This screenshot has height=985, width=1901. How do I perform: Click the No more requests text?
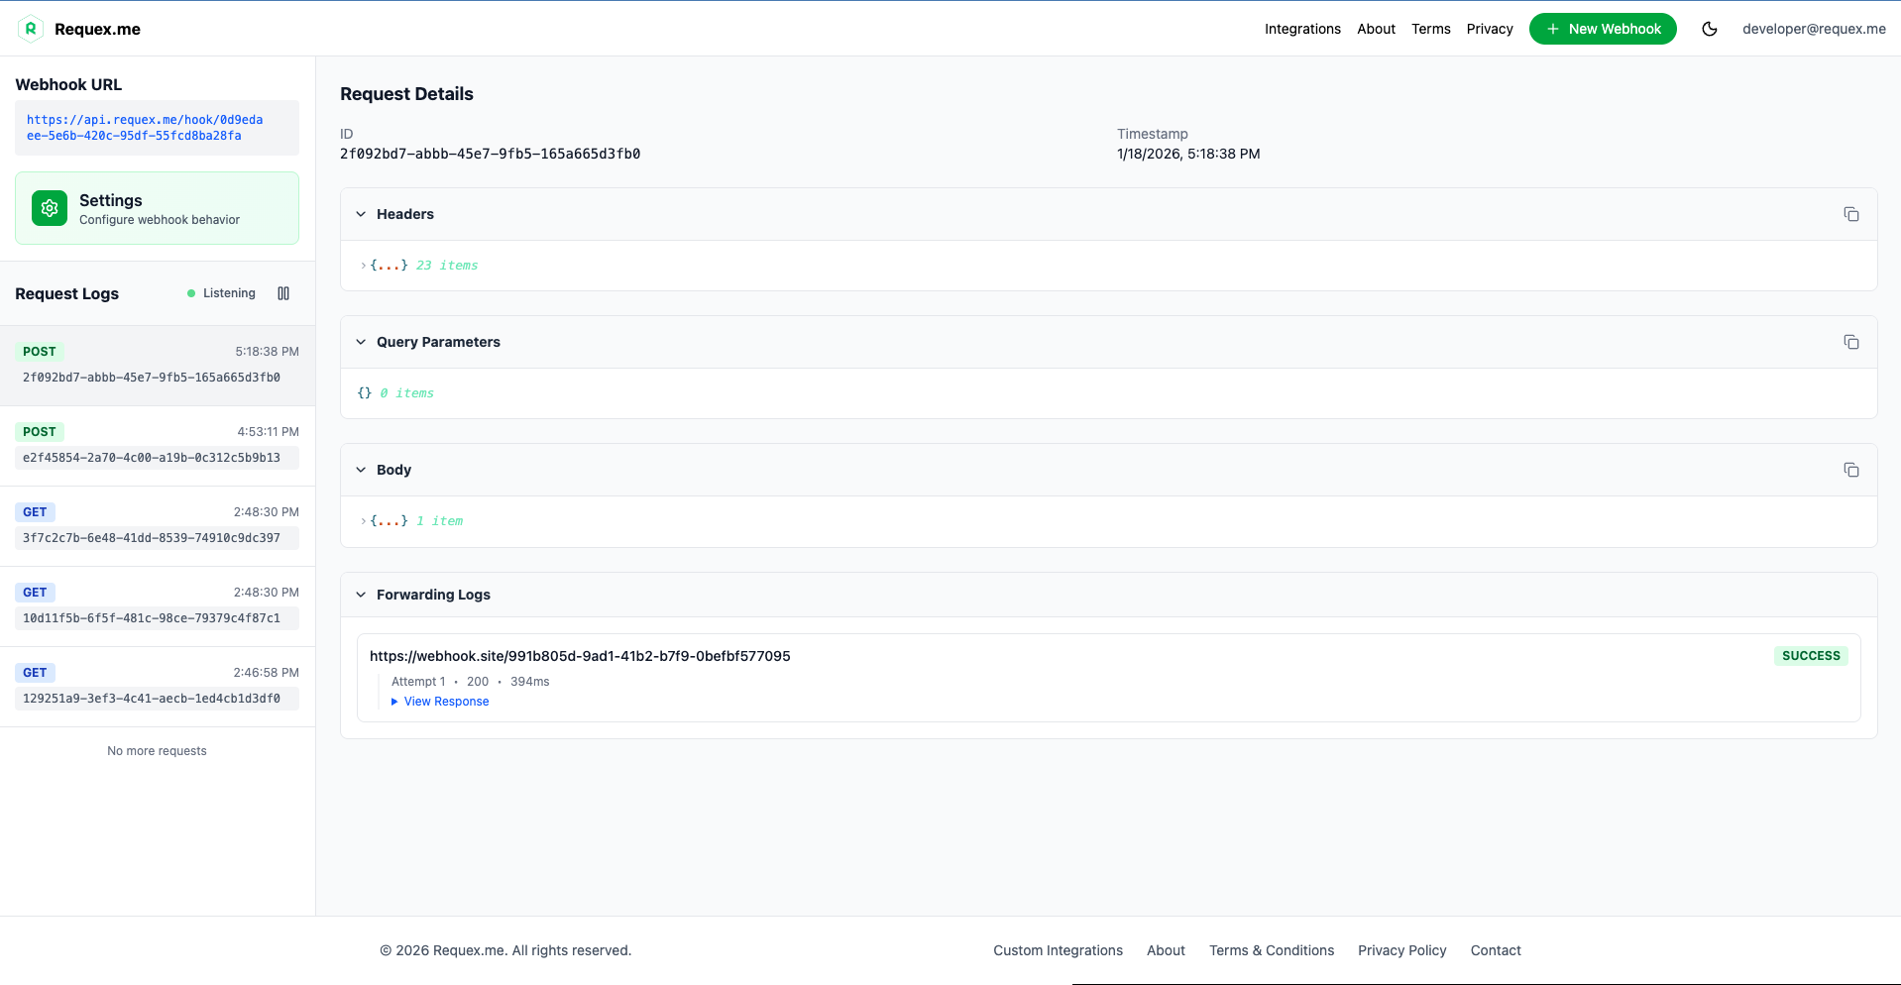[157, 751]
